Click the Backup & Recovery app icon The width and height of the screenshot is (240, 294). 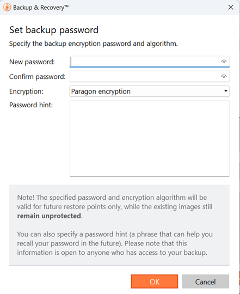(7, 8)
